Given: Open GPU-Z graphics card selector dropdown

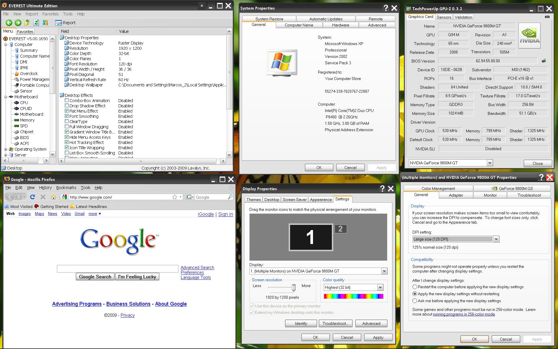Looking at the screenshot, I should 490,163.
